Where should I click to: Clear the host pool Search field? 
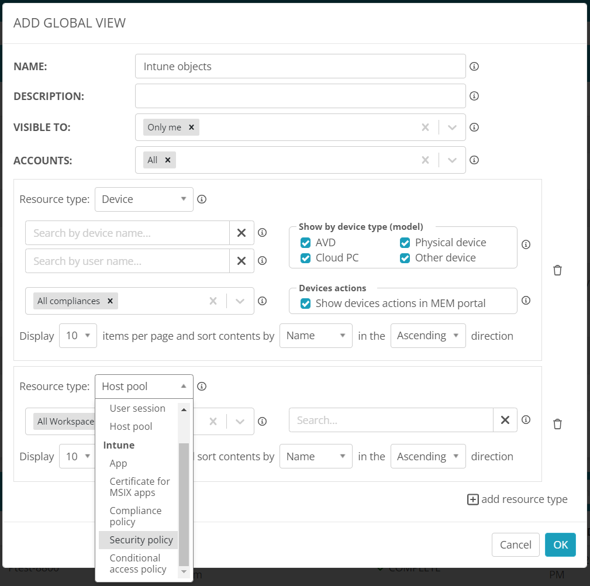pyautogui.click(x=505, y=420)
